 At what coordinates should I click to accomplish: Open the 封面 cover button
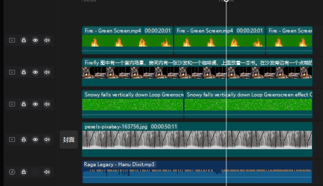coord(69,139)
